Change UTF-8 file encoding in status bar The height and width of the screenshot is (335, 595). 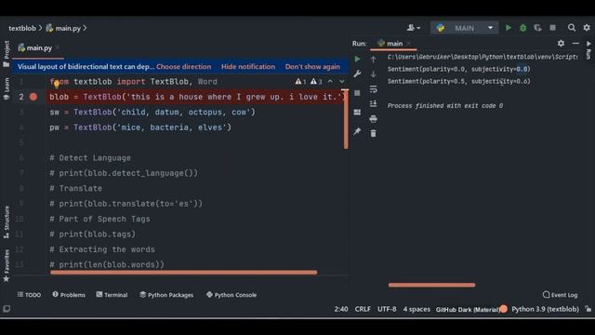[387, 309]
